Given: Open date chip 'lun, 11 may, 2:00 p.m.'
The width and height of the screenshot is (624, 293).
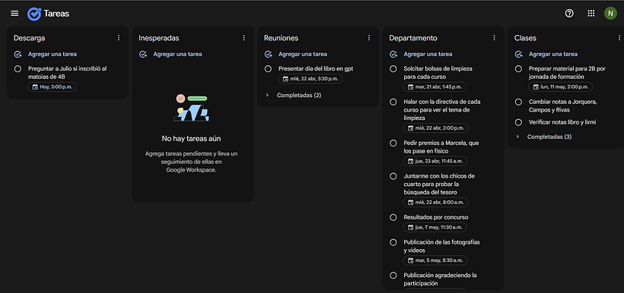Looking at the screenshot, I should (560, 87).
